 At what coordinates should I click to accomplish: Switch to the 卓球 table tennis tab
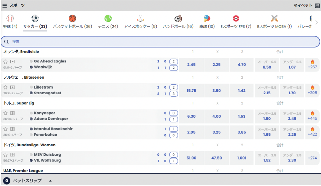click(x=207, y=18)
